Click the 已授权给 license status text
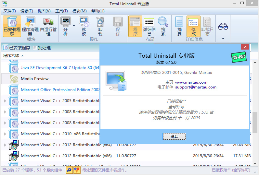 coord(231,170)
